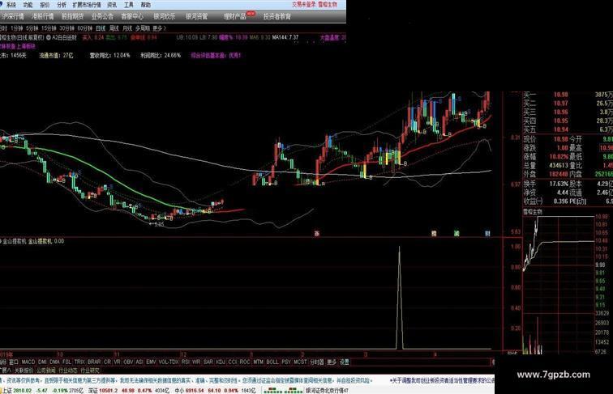
Task: Select the ASI indicator
Action: (139, 362)
